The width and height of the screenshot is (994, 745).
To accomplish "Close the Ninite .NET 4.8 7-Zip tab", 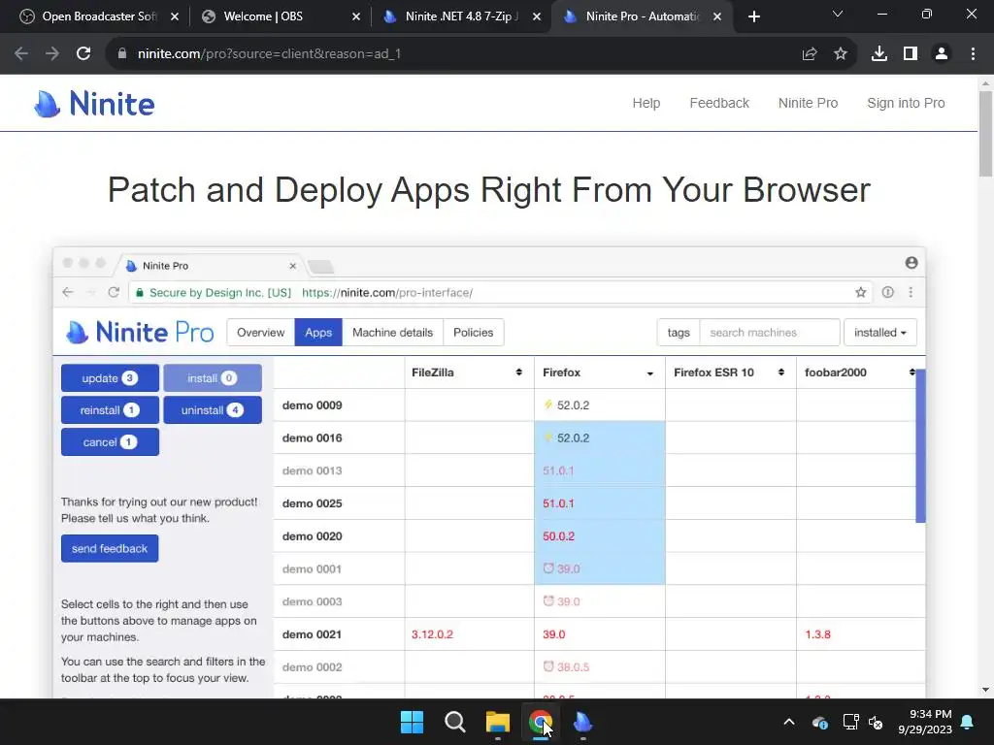I will 537,17.
